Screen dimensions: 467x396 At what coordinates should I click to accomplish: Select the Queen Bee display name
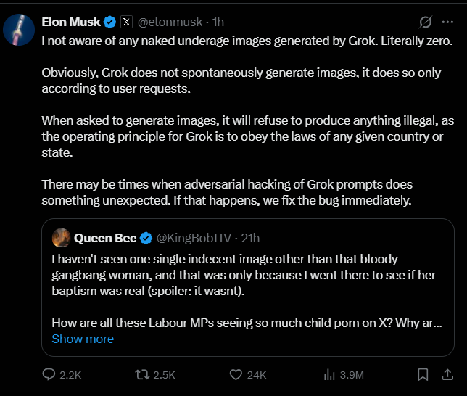pyautogui.click(x=105, y=238)
